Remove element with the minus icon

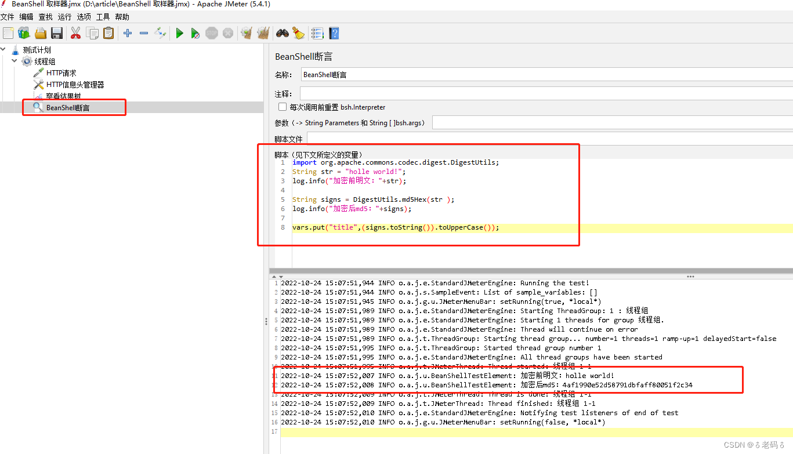[144, 33]
